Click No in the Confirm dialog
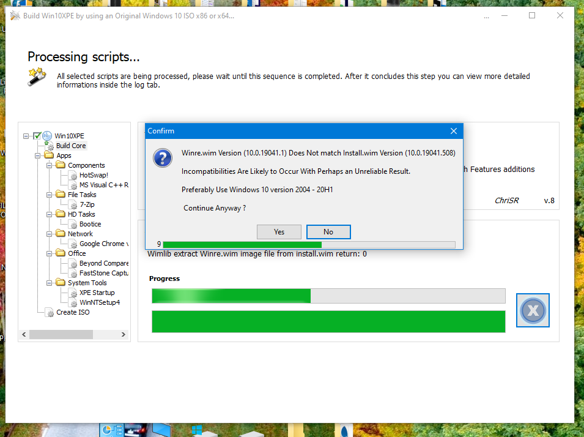584x437 pixels. (x=328, y=232)
